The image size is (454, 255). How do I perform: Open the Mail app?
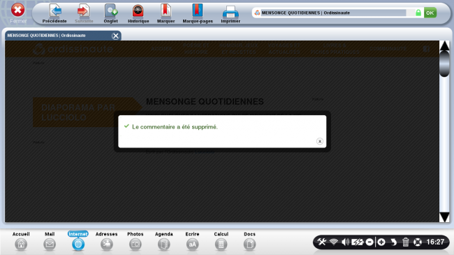coord(50,241)
